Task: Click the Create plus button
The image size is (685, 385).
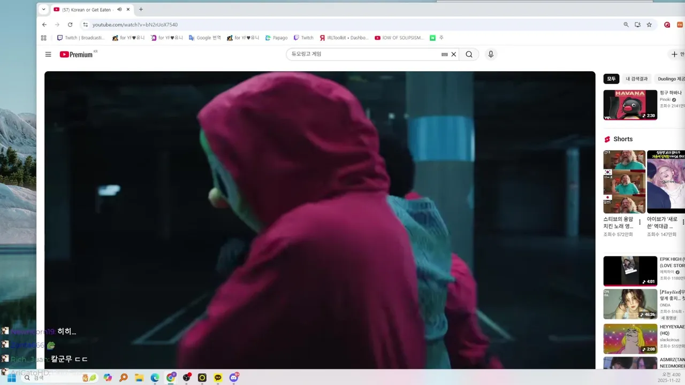Action: pyautogui.click(x=676, y=54)
